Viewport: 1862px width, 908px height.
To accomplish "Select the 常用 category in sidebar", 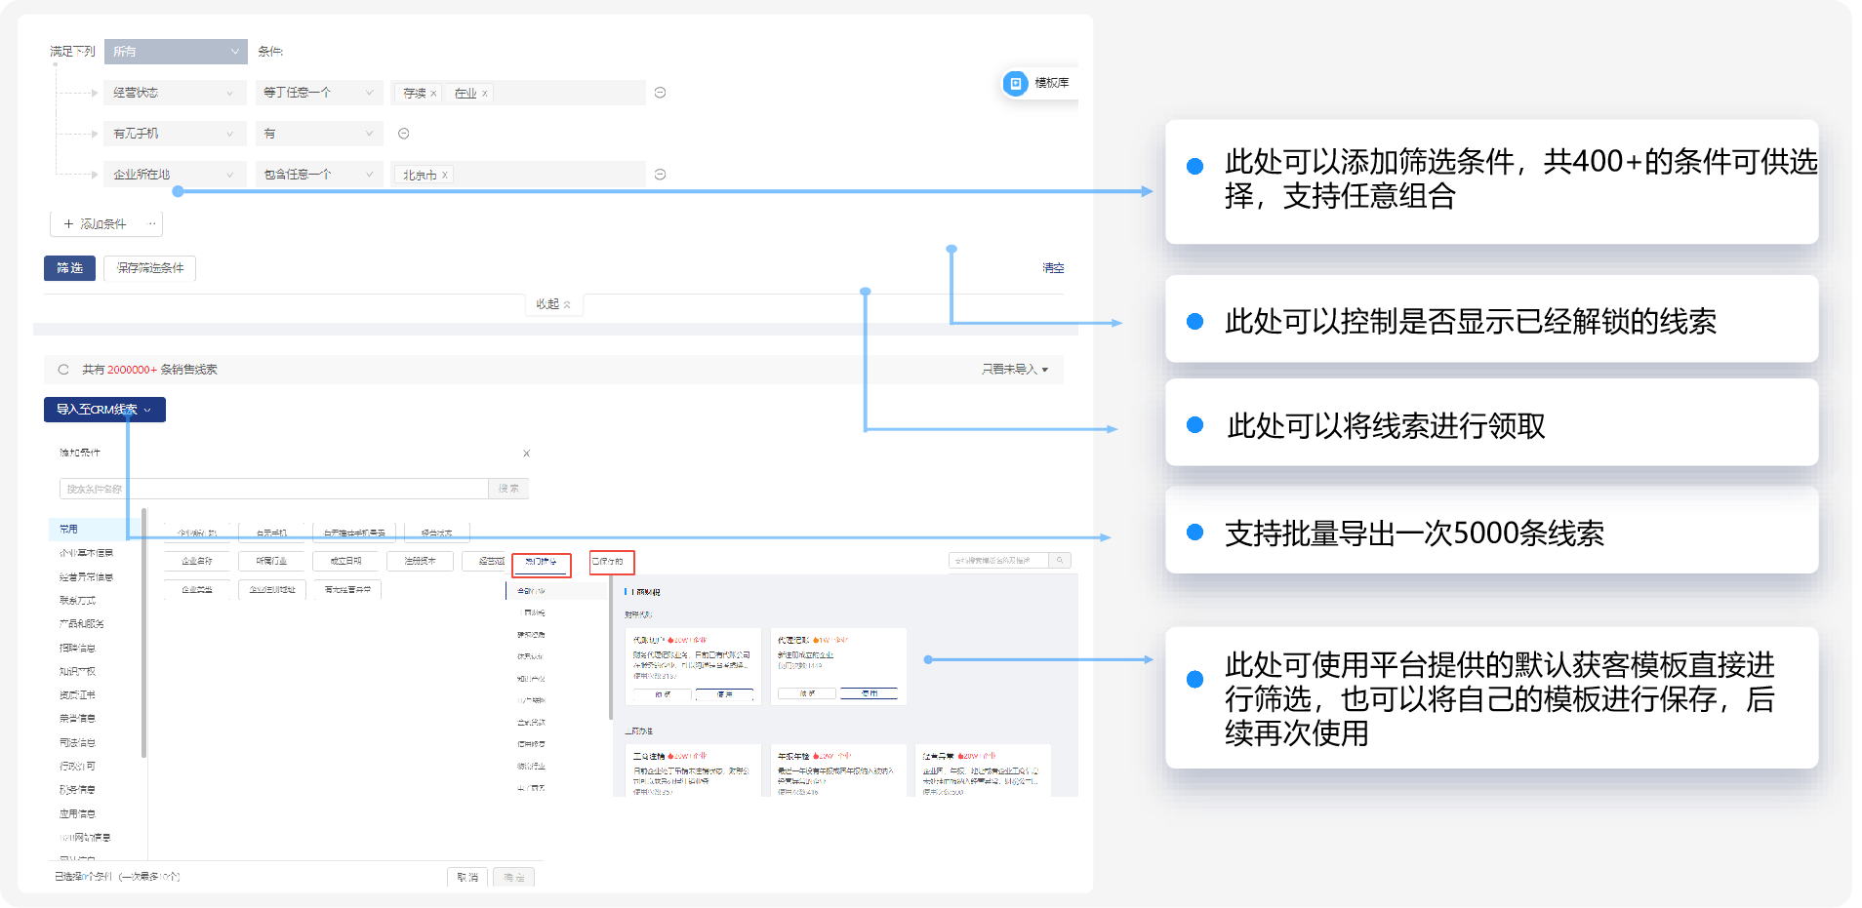I will [x=69, y=529].
